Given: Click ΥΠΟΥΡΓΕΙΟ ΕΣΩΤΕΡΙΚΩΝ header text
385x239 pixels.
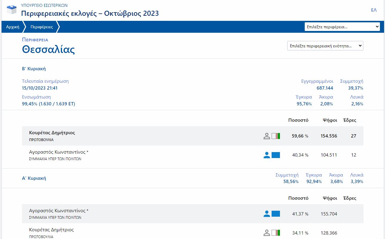Looking at the screenshot, I should coord(44,5).
